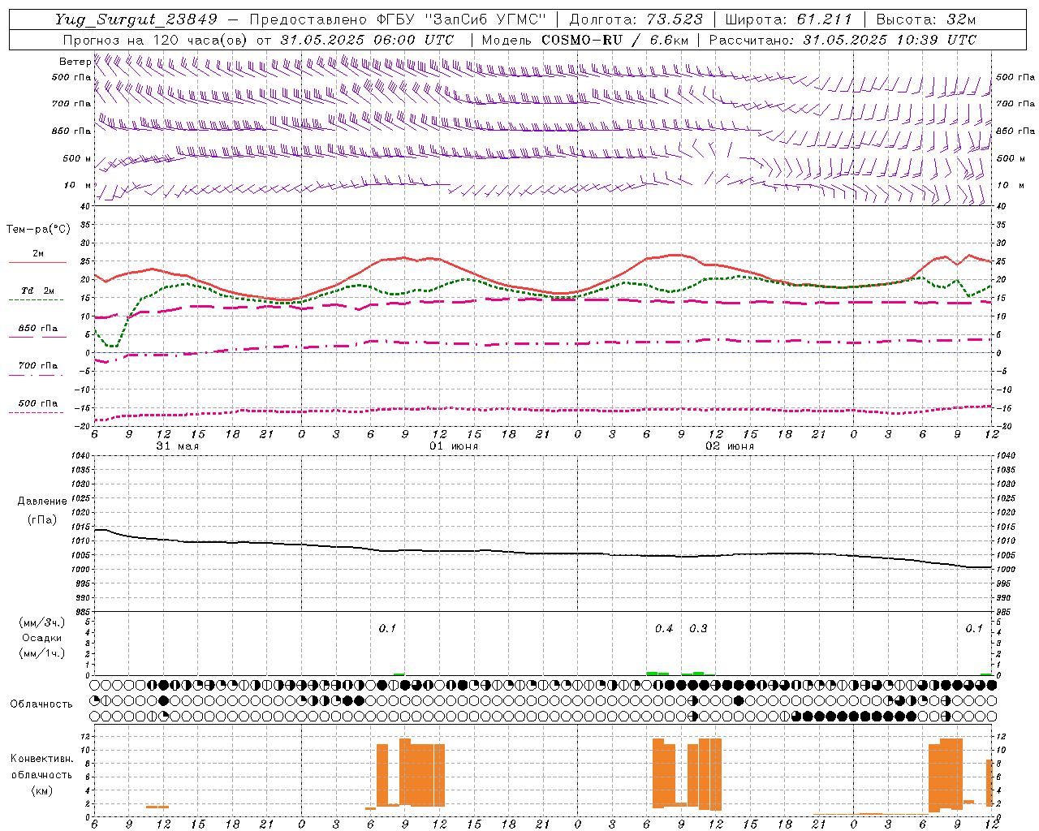The image size is (1039, 831).
Task: Click the Осадки panel label
Action: point(42,639)
